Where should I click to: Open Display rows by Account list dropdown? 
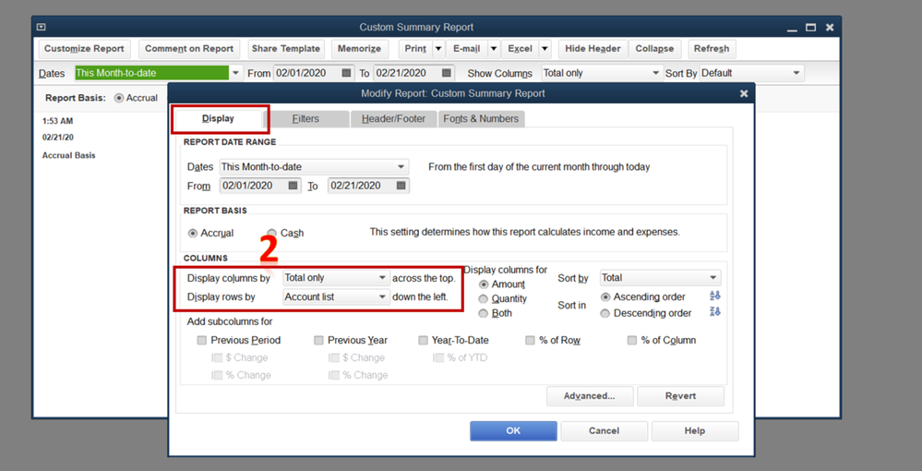(336, 296)
